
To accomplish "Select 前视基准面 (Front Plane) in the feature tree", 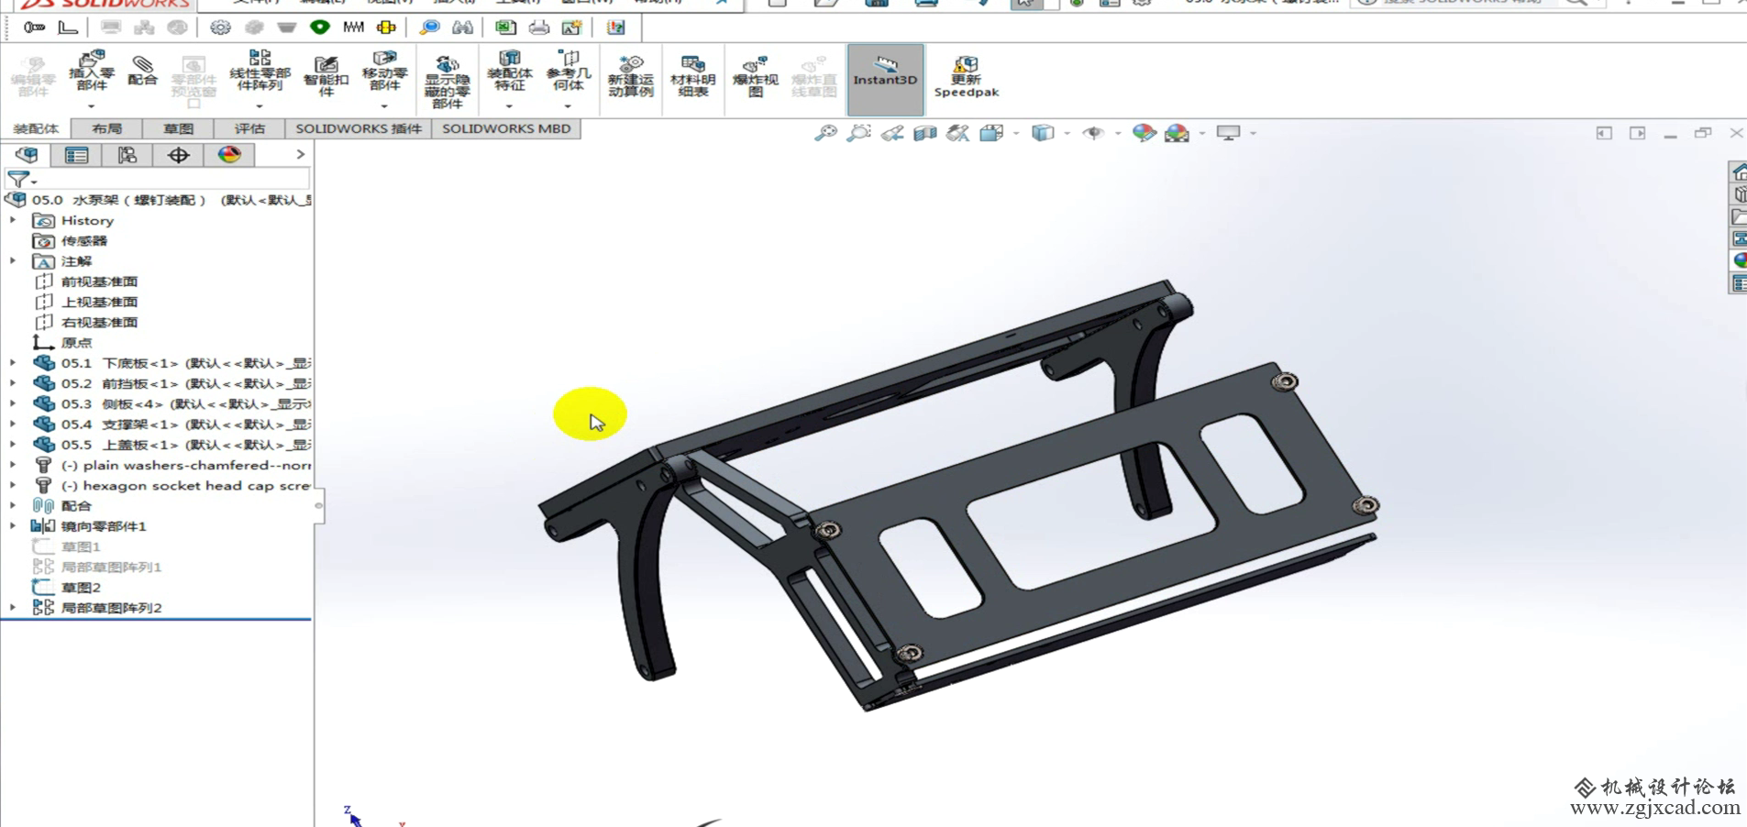I will click(99, 281).
